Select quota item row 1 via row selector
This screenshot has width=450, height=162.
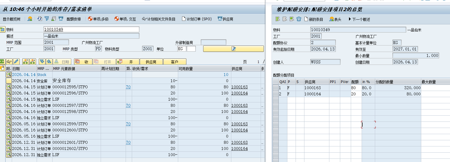(x=275, y=88)
